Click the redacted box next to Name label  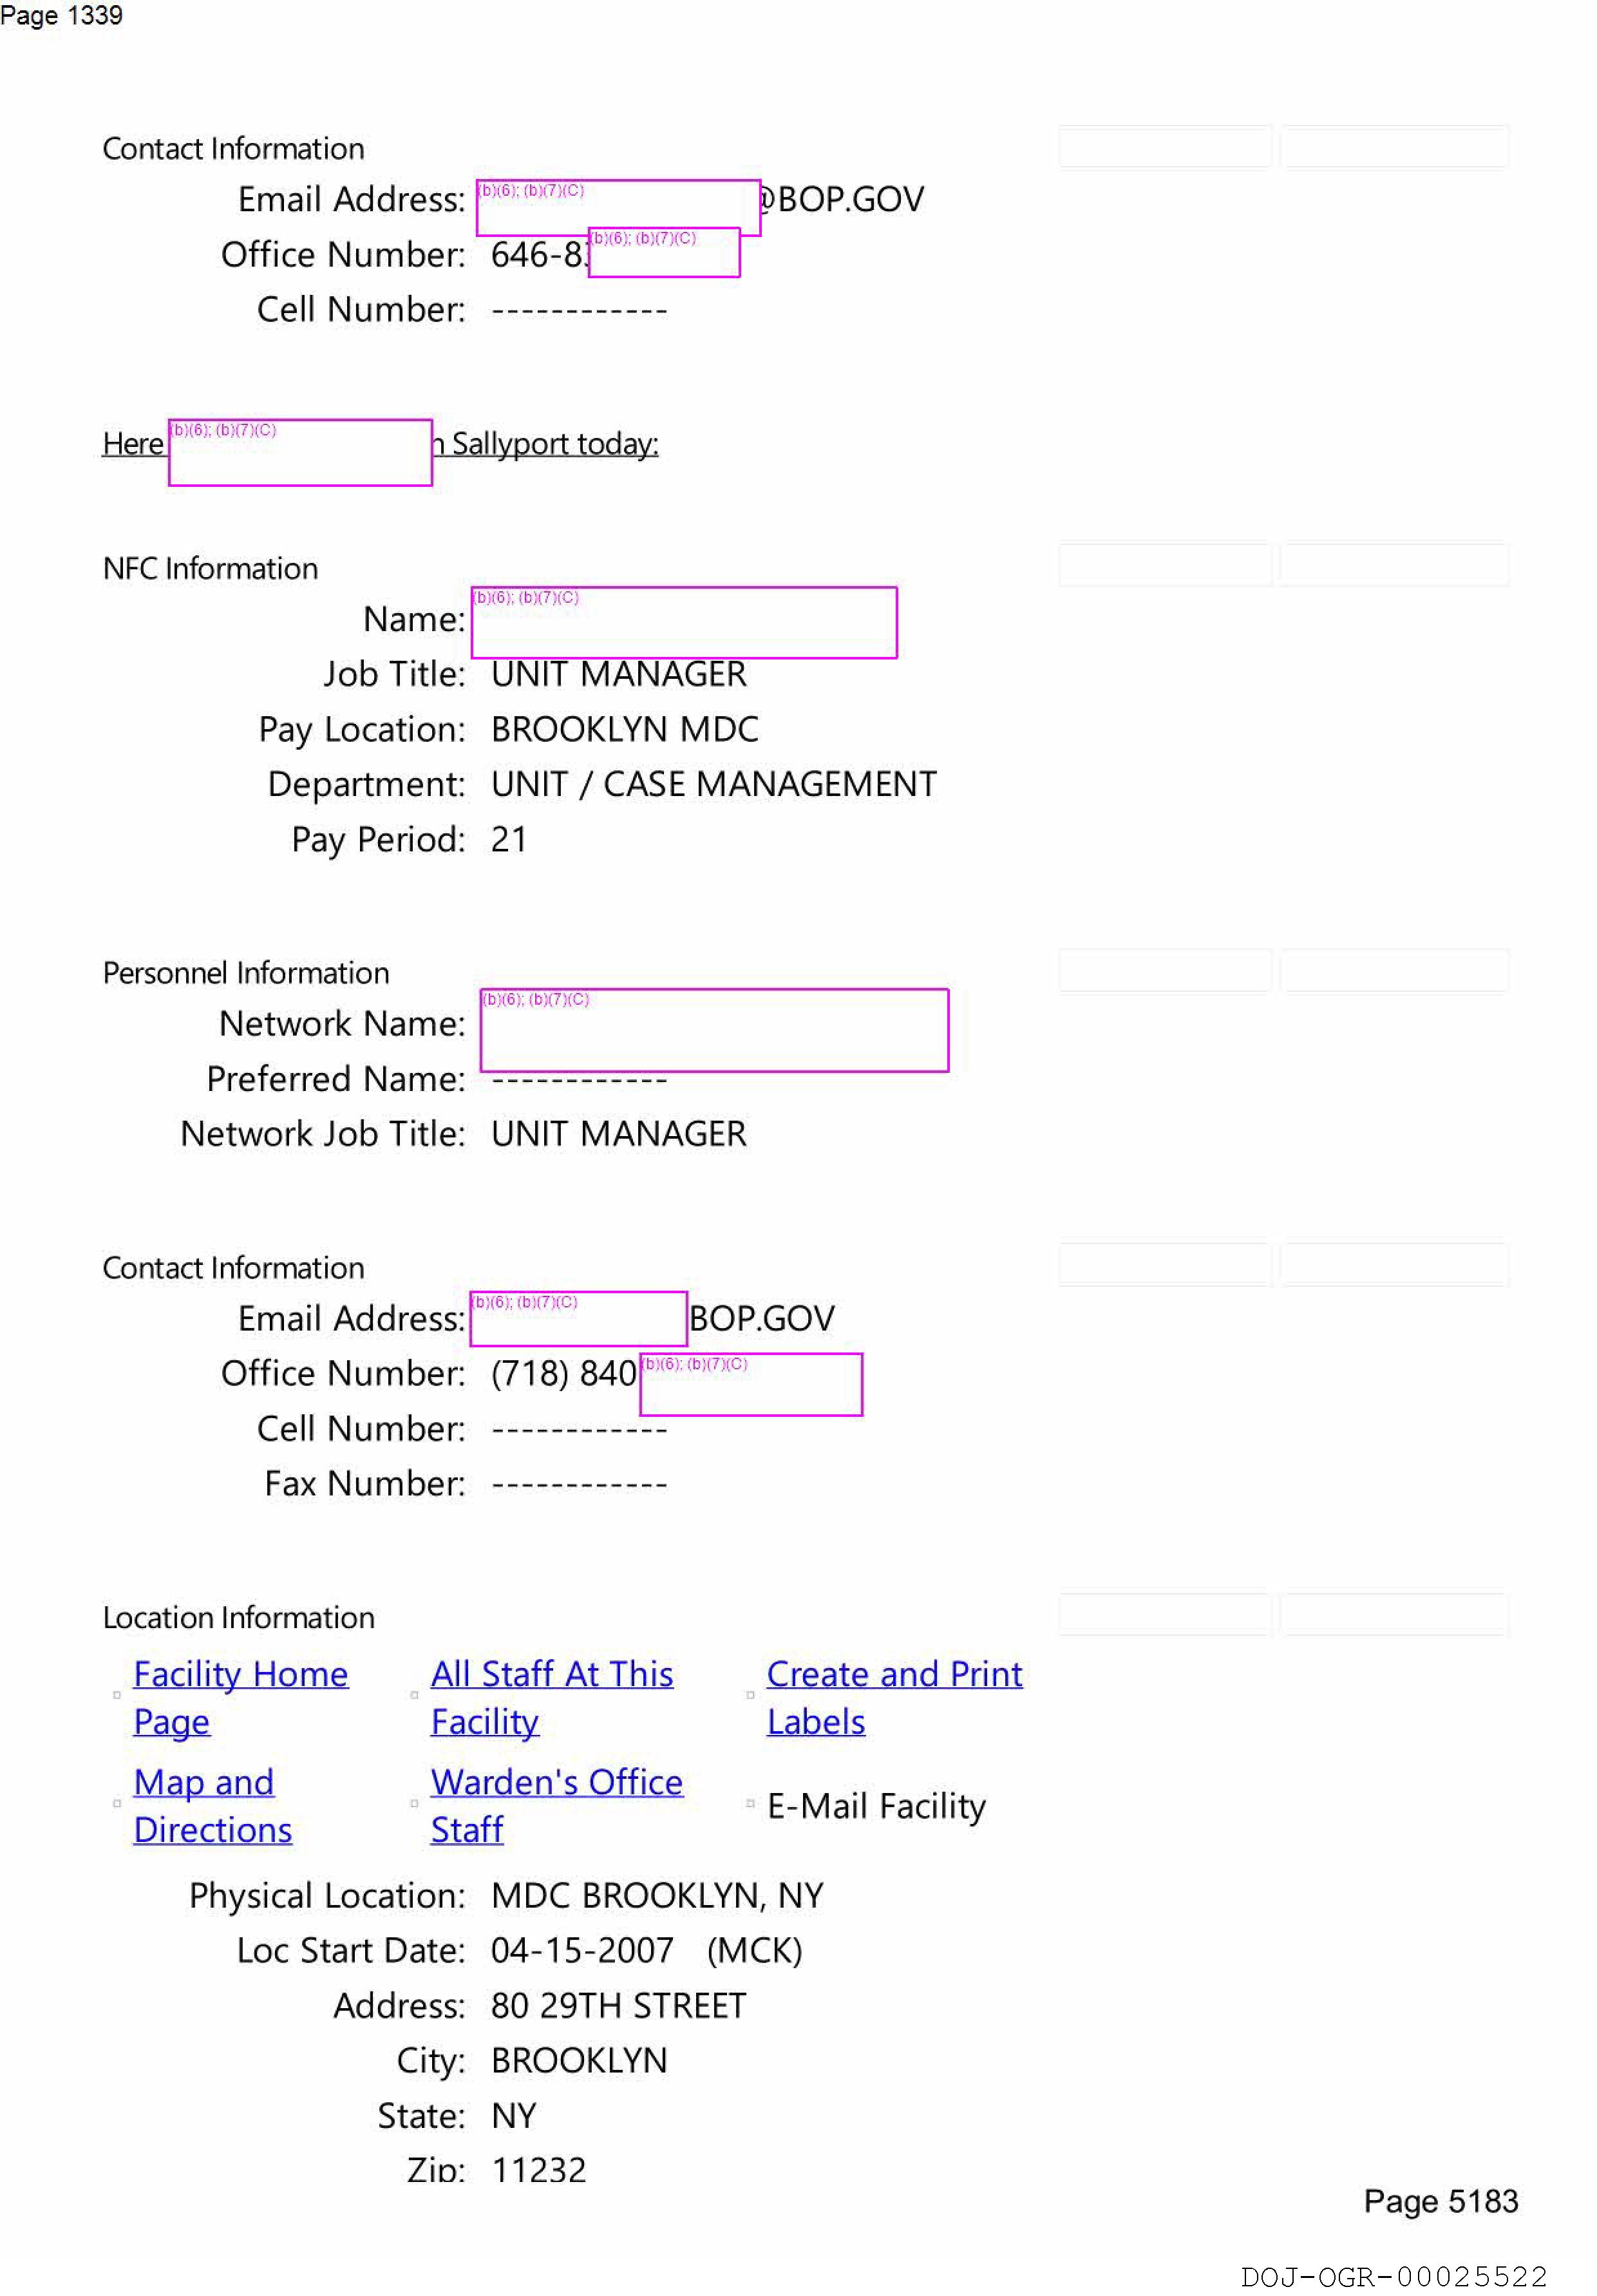[684, 623]
